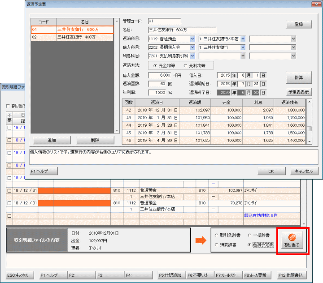Click OK in 返済予定表 dialog
323x283 pixels.
click(271, 171)
